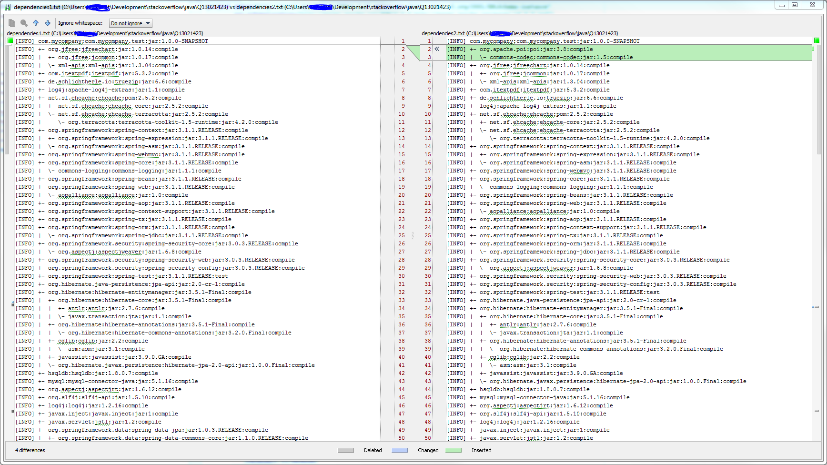Screen dimensions: 827x465
Task: Click right pane line 'javax.servlet:jstl:jar:1.2:compile'
Action: coord(536,438)
